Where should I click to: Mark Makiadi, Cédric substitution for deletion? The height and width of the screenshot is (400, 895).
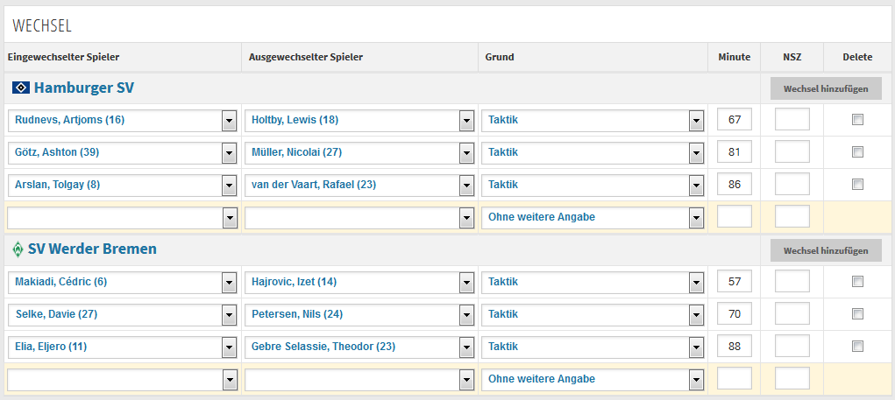coord(857,282)
